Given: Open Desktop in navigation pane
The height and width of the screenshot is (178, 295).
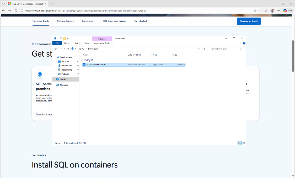Looking at the screenshot, I should 65,62.
